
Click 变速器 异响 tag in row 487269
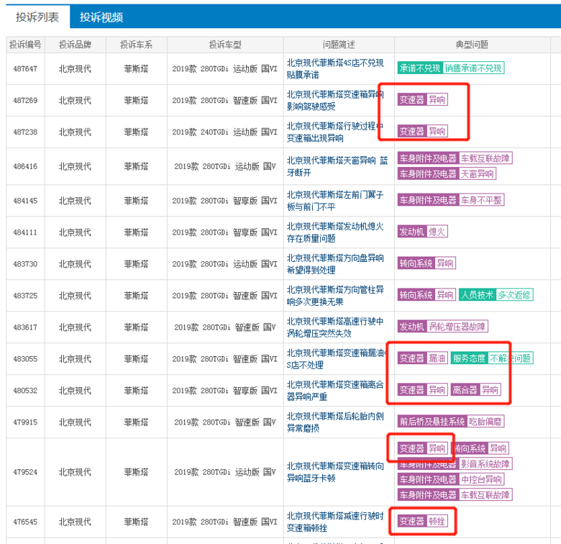coord(422,99)
